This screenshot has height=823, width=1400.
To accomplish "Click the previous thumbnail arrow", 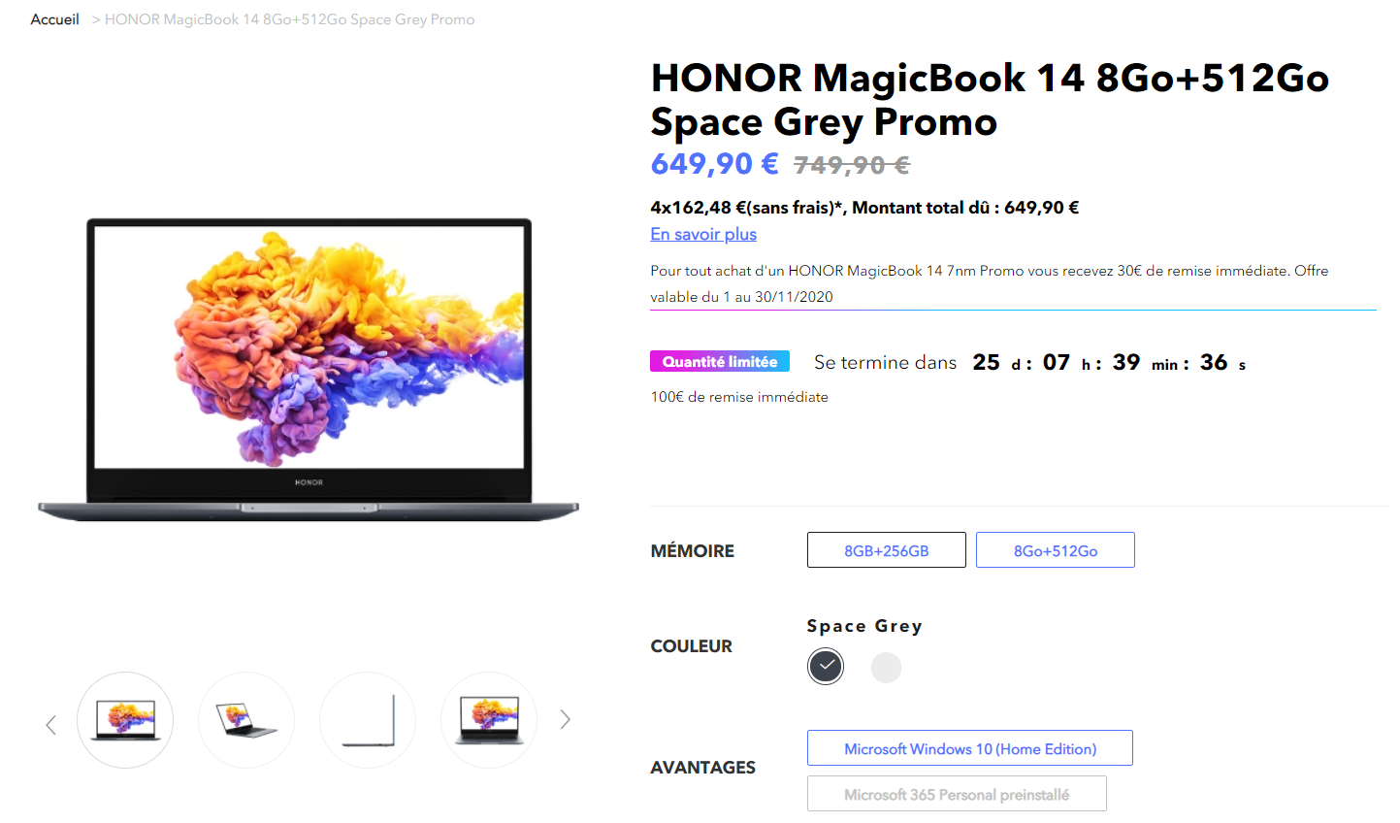I will tap(50, 724).
